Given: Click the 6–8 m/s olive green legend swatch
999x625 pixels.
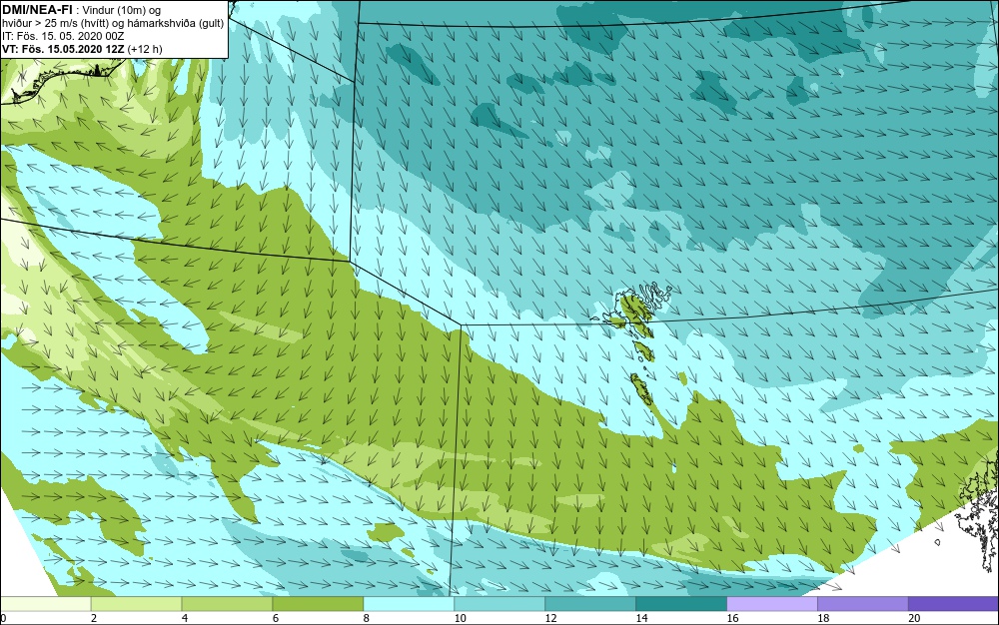Looking at the screenshot, I should [x=318, y=603].
